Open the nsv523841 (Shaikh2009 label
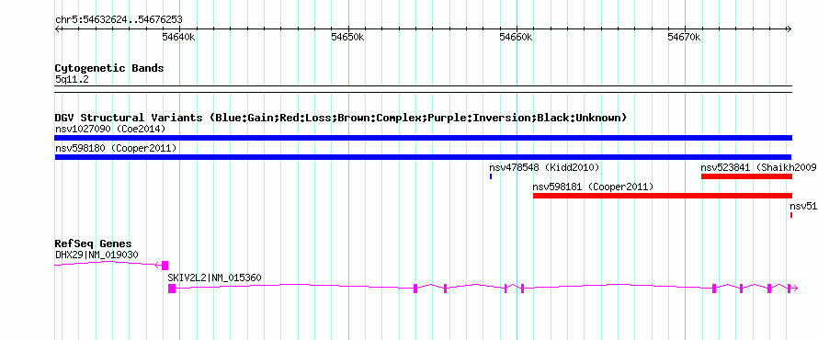The height and width of the screenshot is (340, 818). pyautogui.click(x=759, y=167)
